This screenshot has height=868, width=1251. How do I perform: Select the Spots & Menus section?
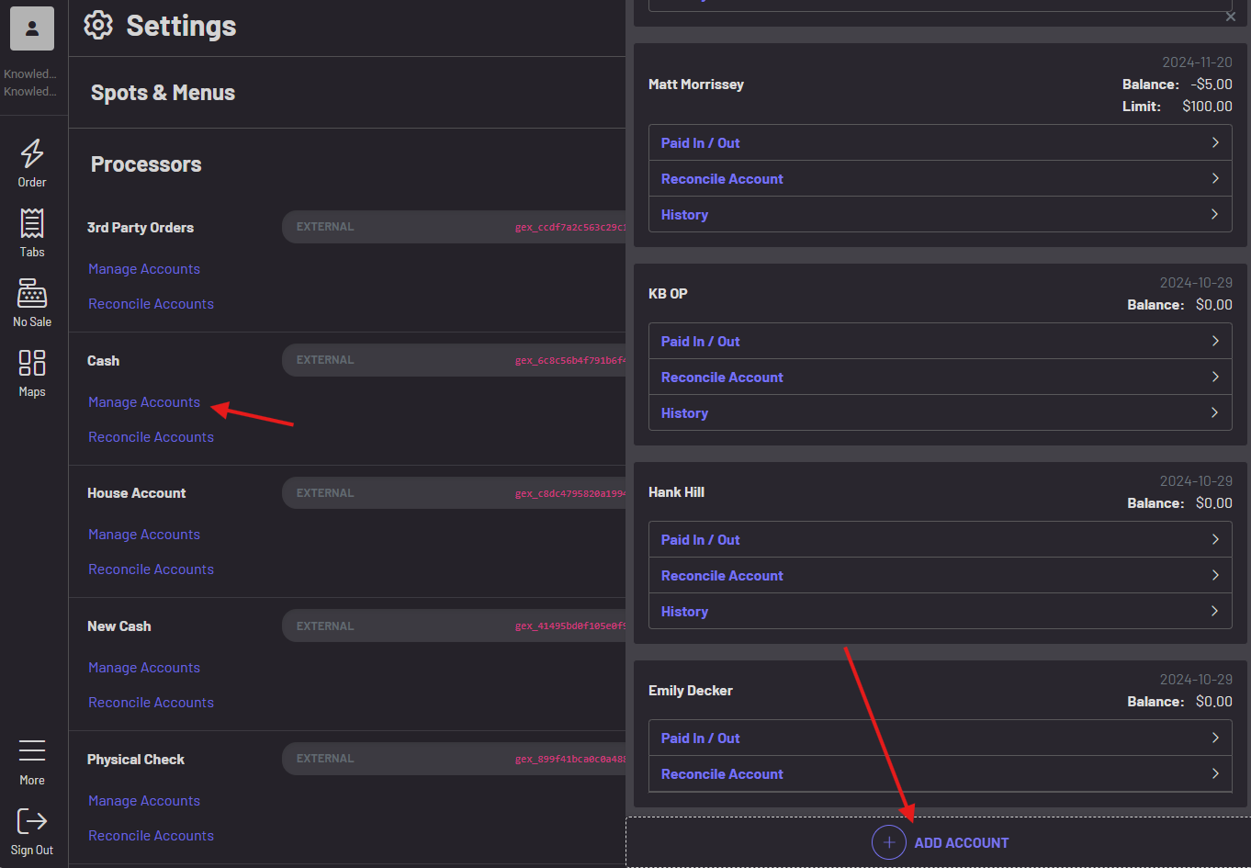(x=163, y=93)
